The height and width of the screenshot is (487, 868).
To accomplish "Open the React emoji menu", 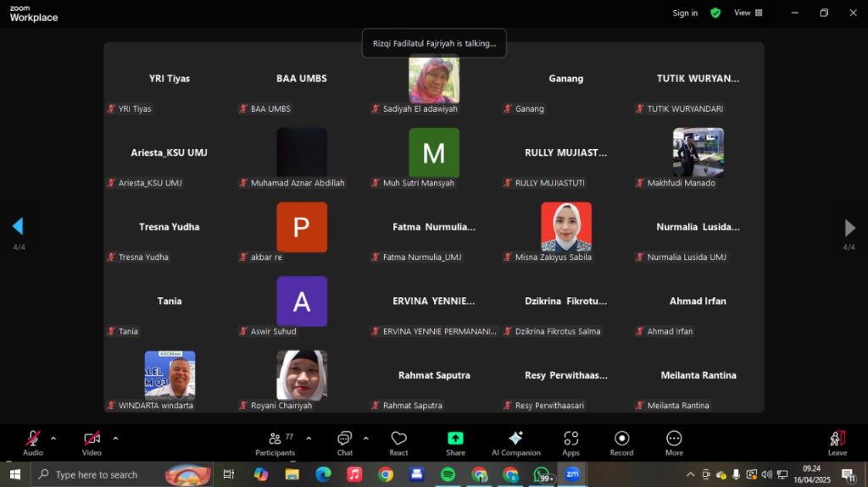I will (x=398, y=443).
